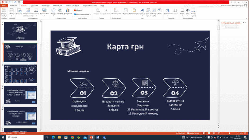Toggle Notes pane (ЗАМЕТКИ) in status bar
The height and width of the screenshot is (140, 249).
click(x=180, y=133)
